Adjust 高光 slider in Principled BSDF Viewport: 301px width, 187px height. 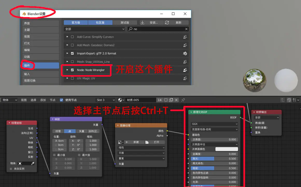(214, 159)
